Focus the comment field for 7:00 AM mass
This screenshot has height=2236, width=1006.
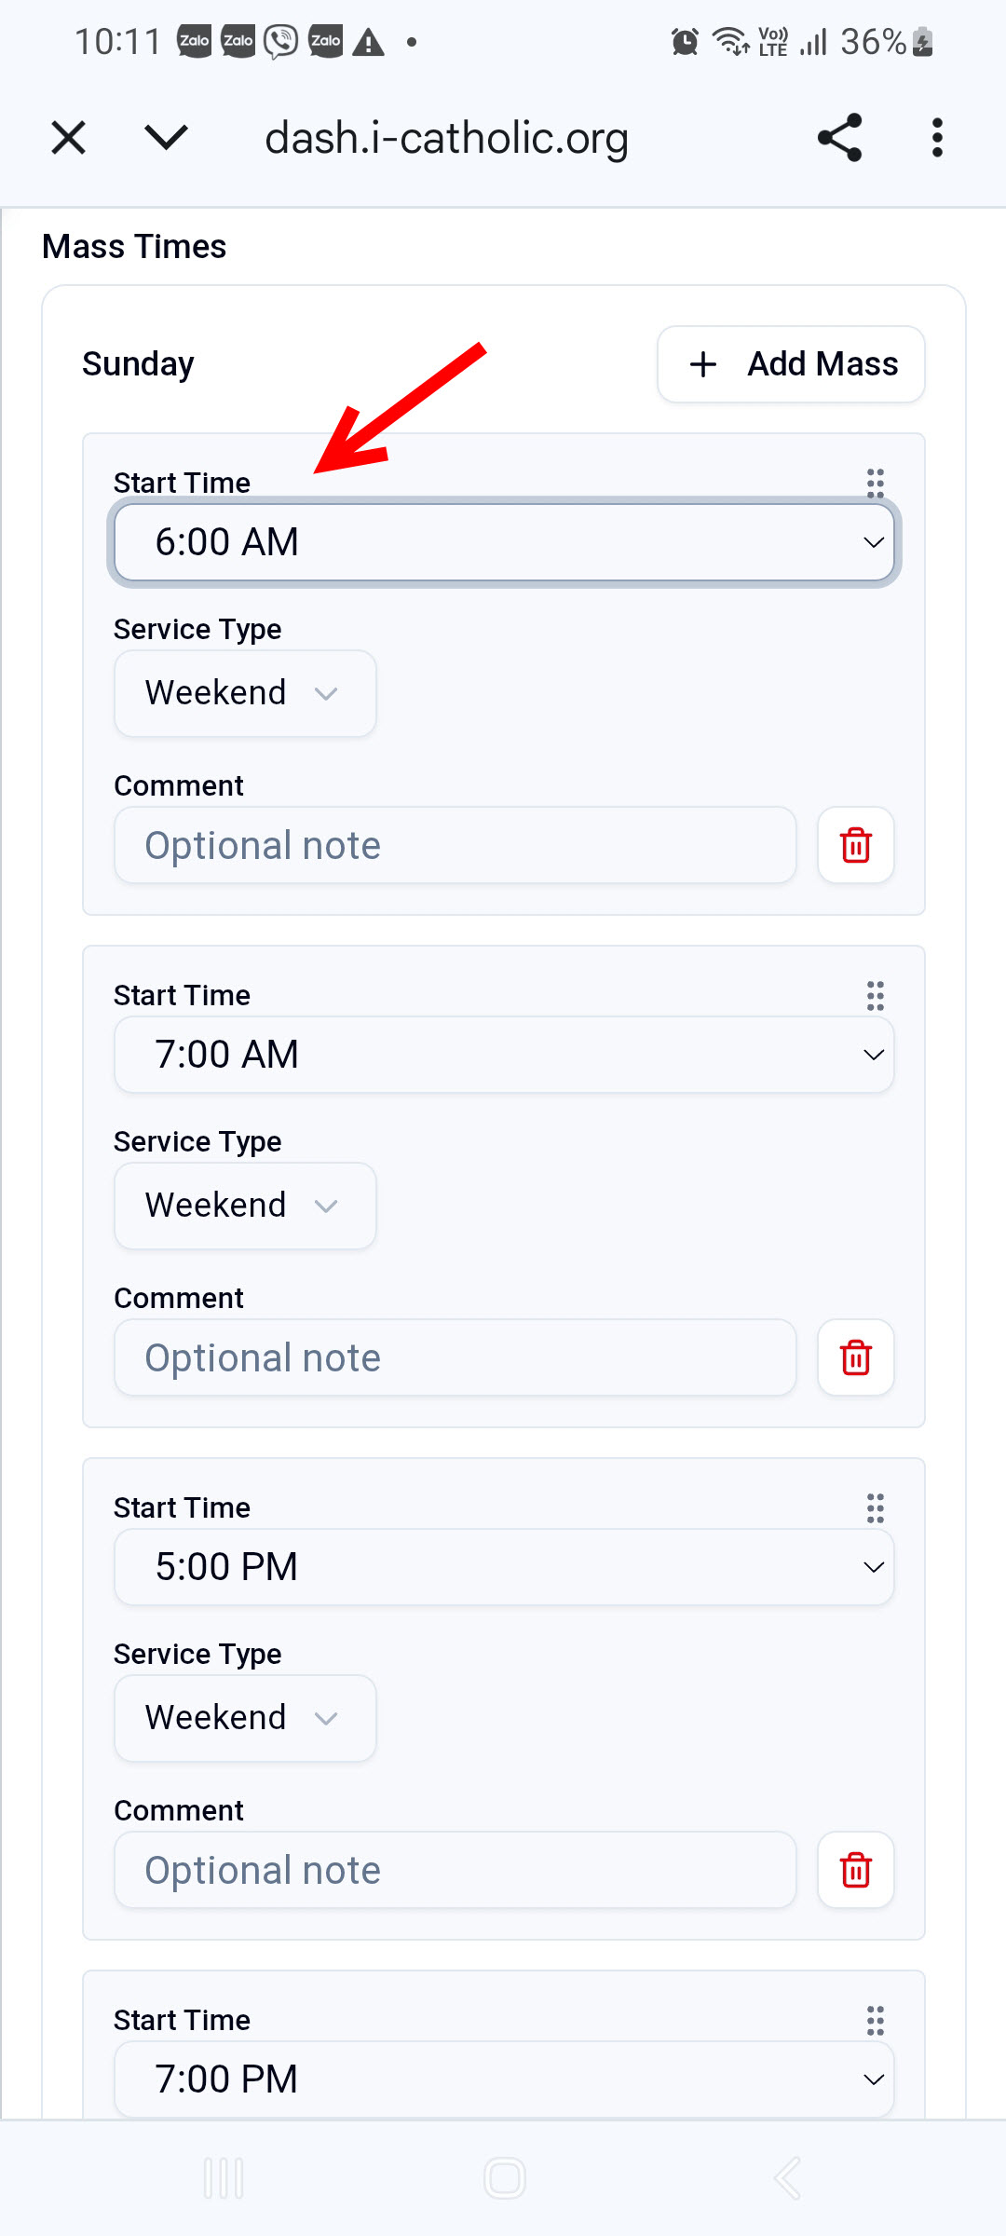pyautogui.click(x=455, y=1357)
